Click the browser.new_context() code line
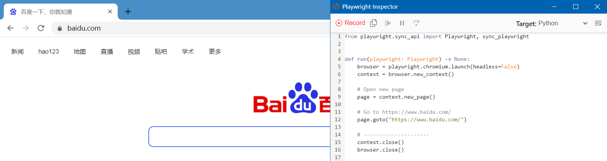Viewport: 607px width, 161px height. pyautogui.click(x=406, y=74)
